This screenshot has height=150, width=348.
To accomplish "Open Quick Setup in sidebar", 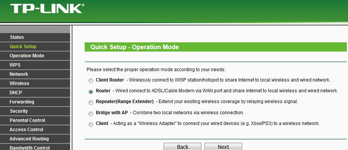I will click(35, 47).
